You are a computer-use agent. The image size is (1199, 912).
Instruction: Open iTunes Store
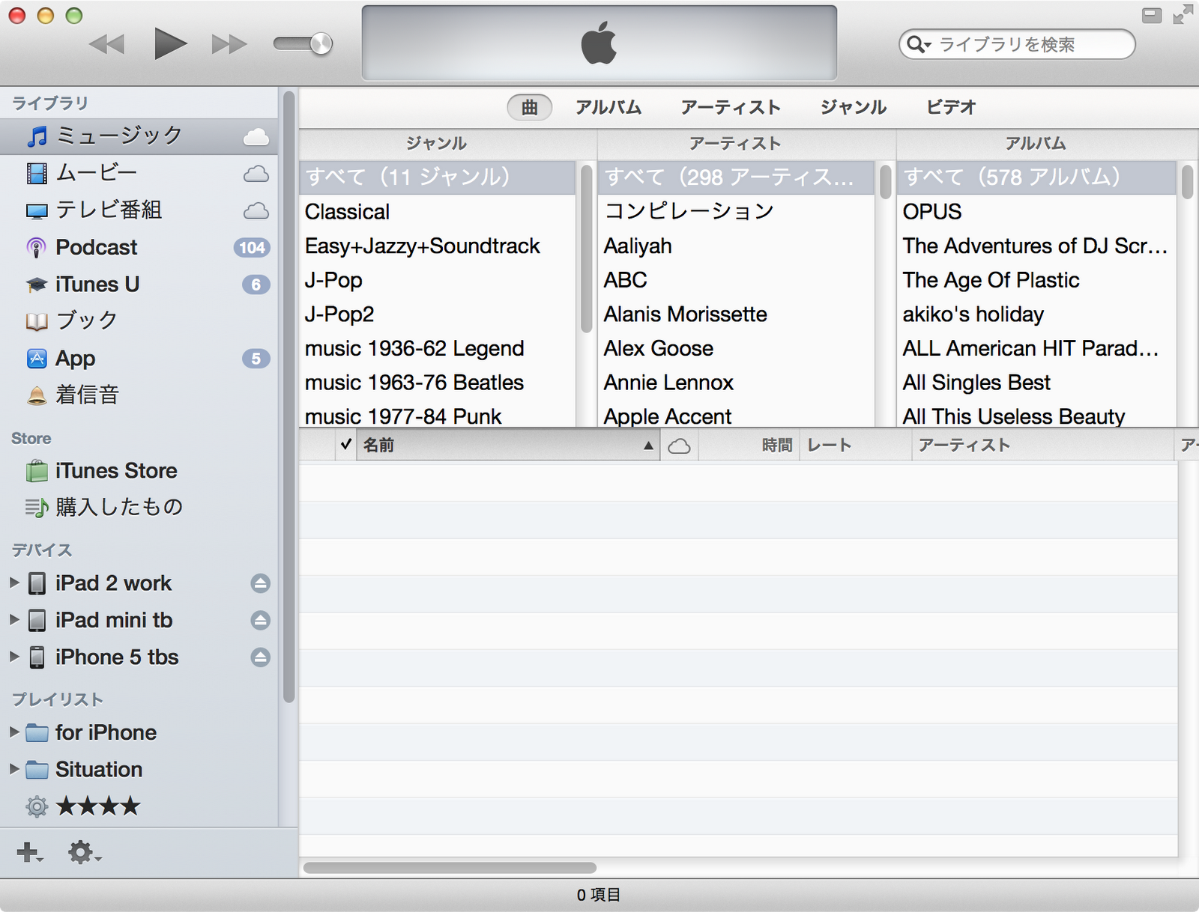click(139, 471)
